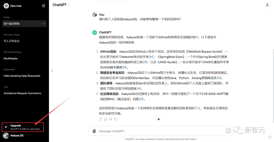Click the share conversation icon
Screen dimensions: 274x142
click(x=267, y=5)
